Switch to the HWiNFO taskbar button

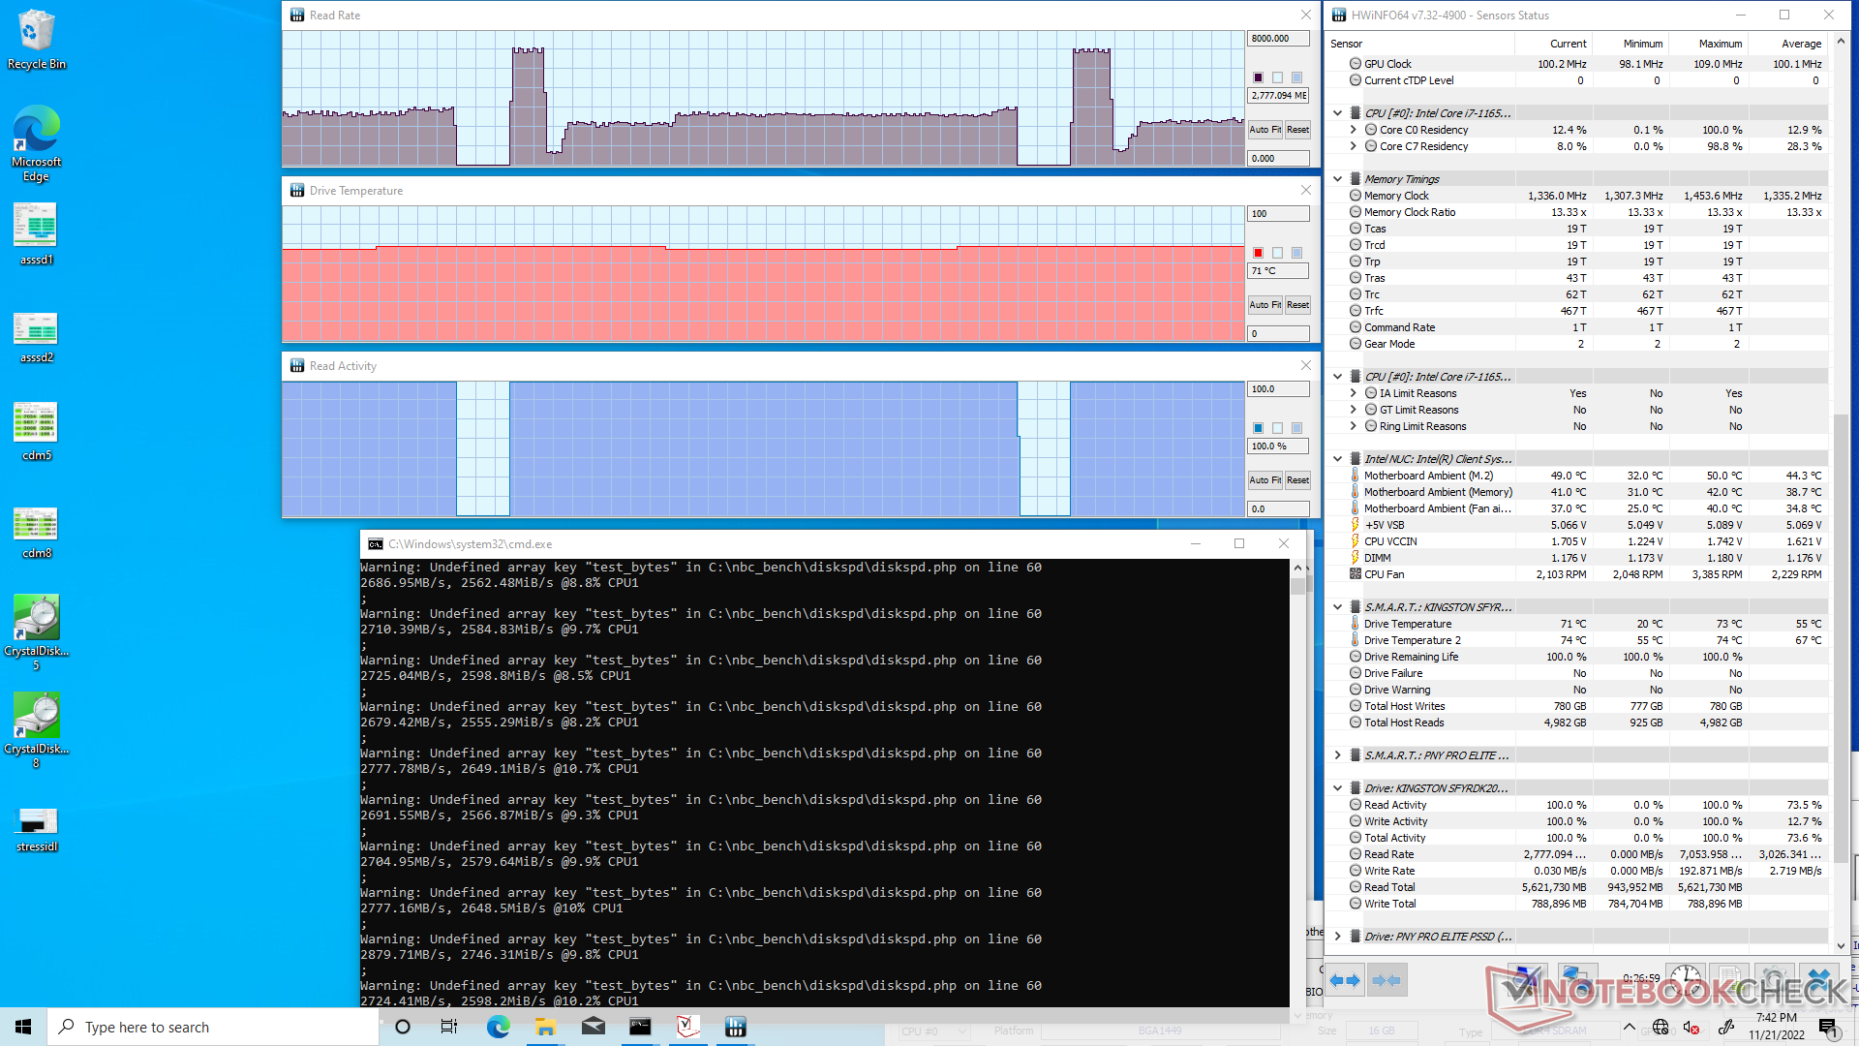coord(735,1027)
